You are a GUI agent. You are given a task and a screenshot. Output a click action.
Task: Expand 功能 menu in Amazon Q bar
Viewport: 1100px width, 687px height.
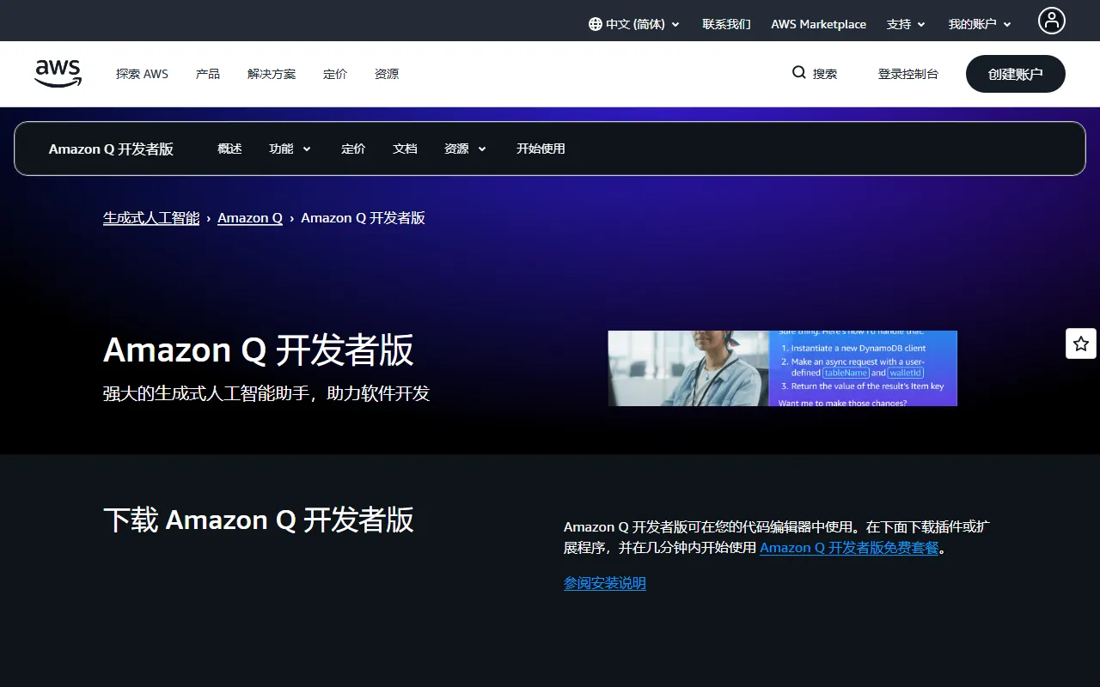[x=290, y=149]
